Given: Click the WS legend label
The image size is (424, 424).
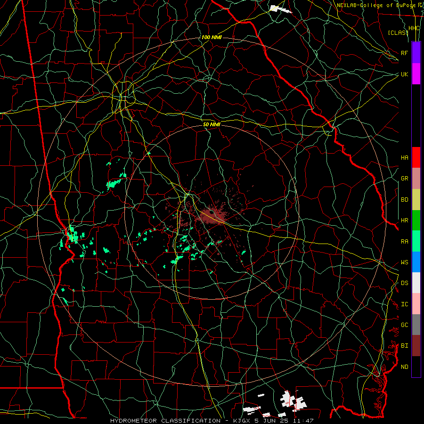Looking at the screenshot, I should pos(405,262).
